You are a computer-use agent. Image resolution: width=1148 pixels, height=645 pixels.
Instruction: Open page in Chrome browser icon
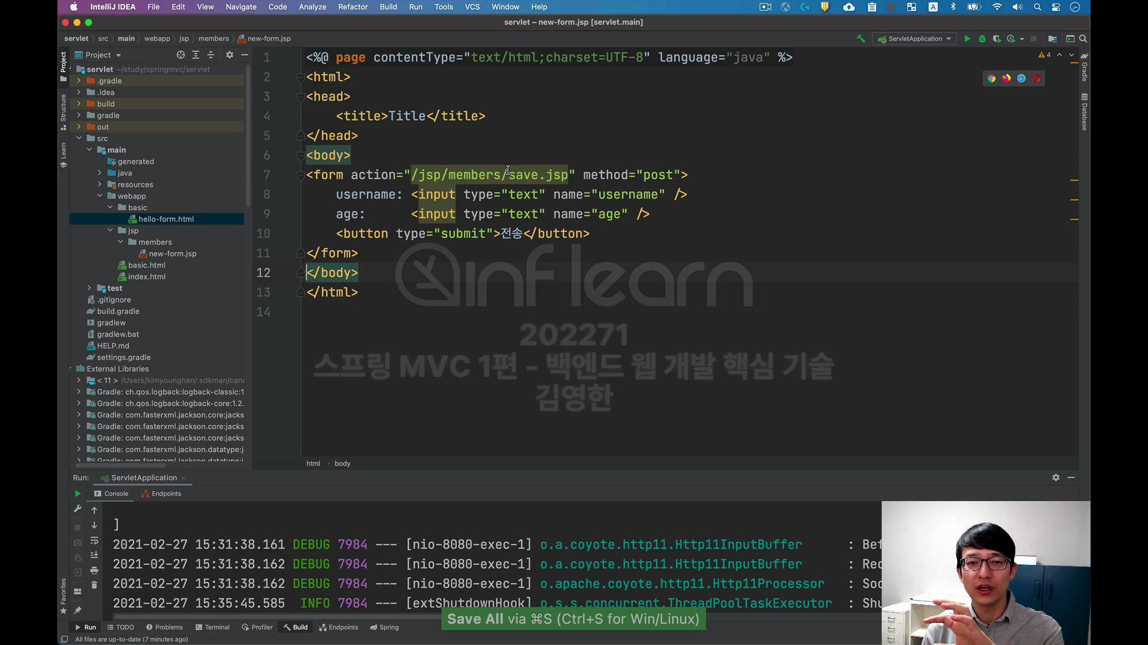[x=991, y=78]
